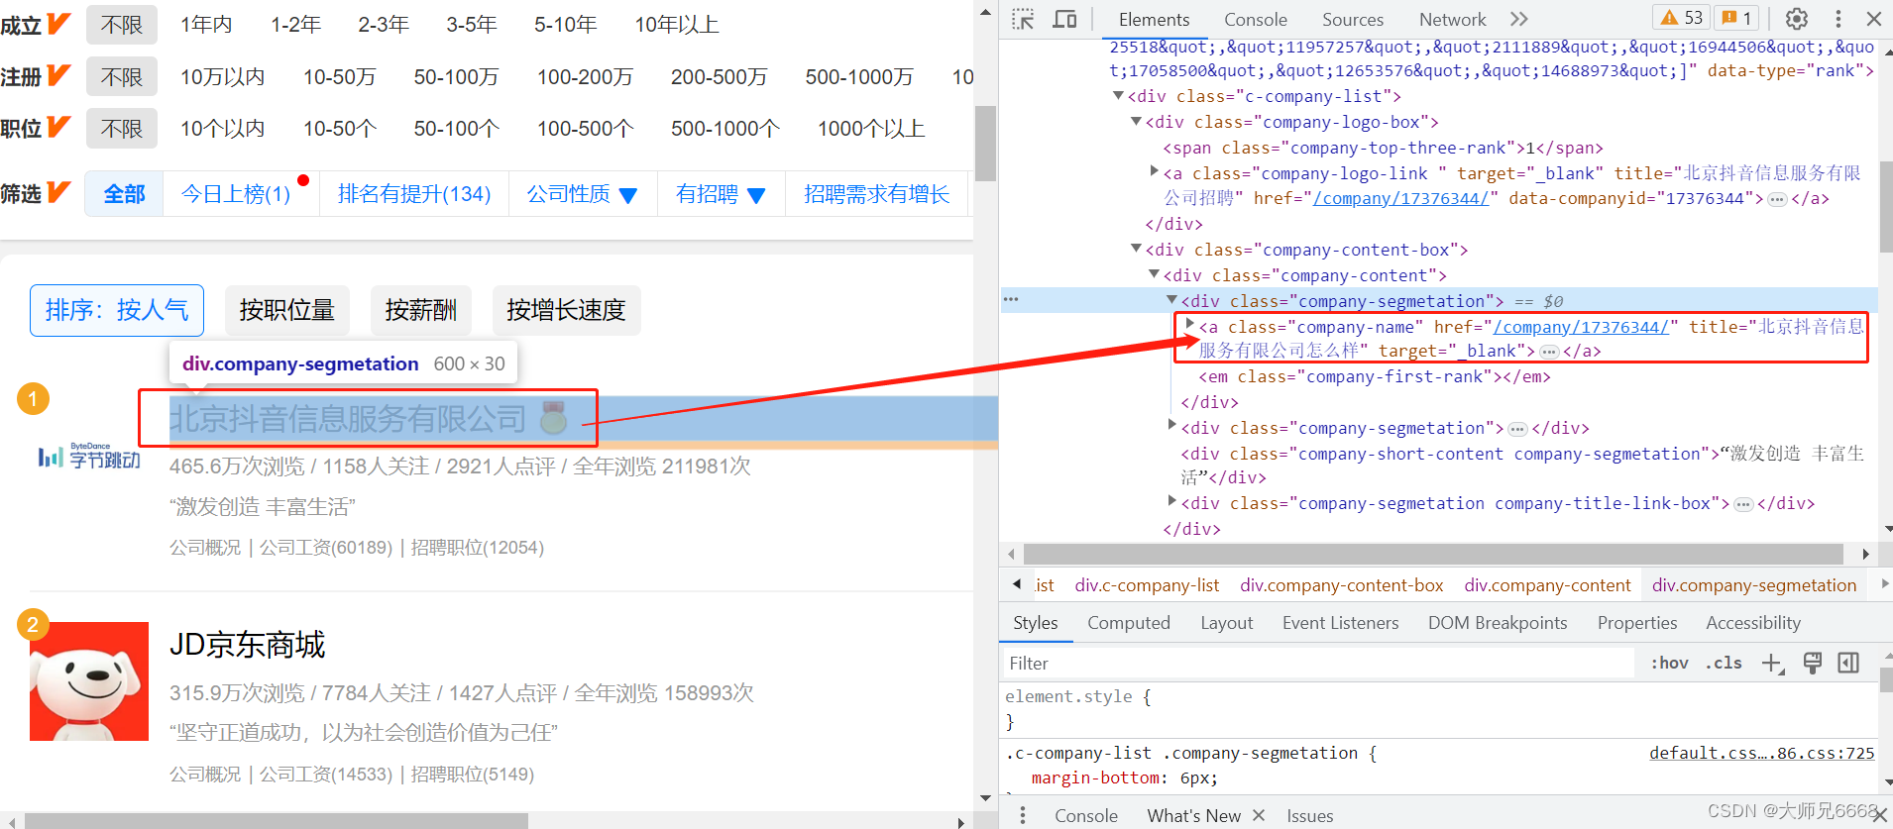Sort by 按人气 popularity
Image resolution: width=1893 pixels, height=829 pixels.
tap(117, 310)
